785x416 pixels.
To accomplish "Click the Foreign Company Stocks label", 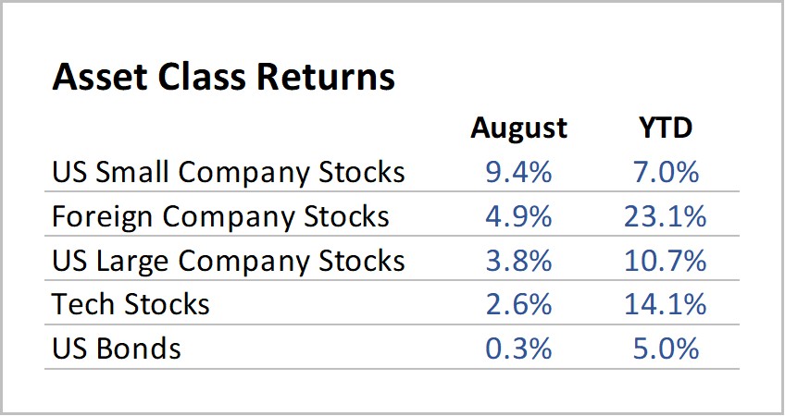I will coord(220,217).
